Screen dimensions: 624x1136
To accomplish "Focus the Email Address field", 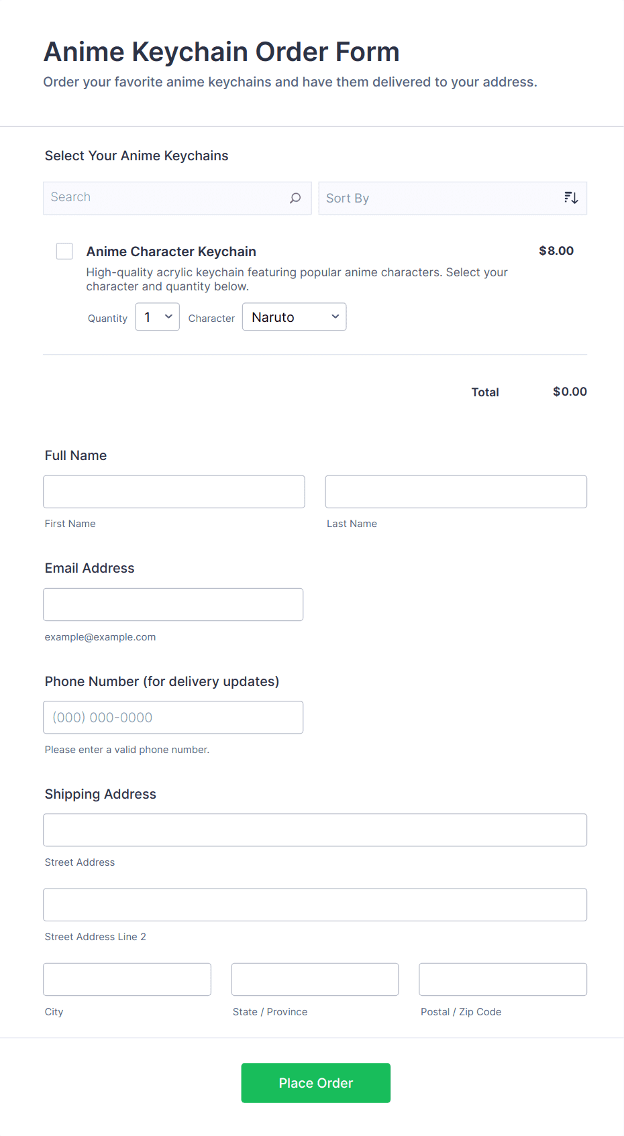I will coord(173,604).
